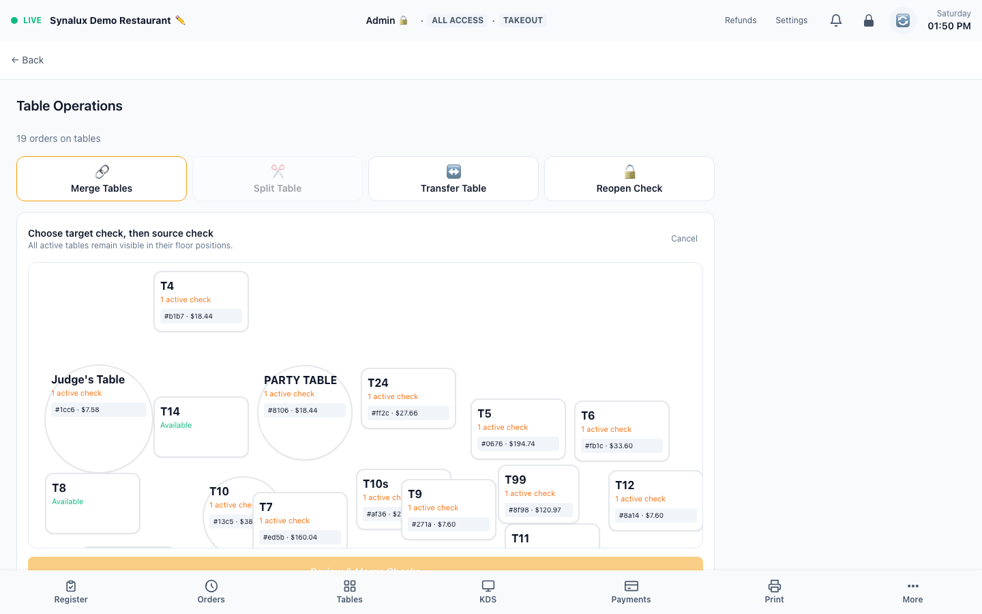Open the More options menu
Screen dimensions: 982x614
pos(912,592)
